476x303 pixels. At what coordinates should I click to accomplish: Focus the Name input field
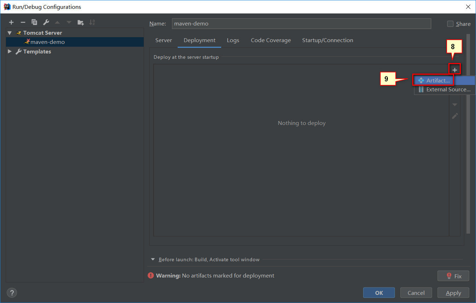pyautogui.click(x=302, y=24)
